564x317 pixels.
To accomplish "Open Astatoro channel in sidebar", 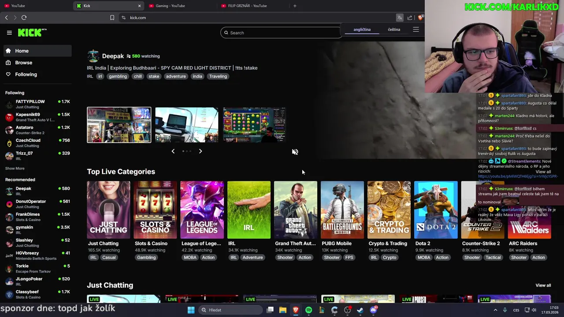I will [x=37, y=130].
